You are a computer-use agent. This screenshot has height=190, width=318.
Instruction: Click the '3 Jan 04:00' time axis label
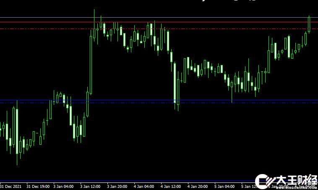coord(63,186)
